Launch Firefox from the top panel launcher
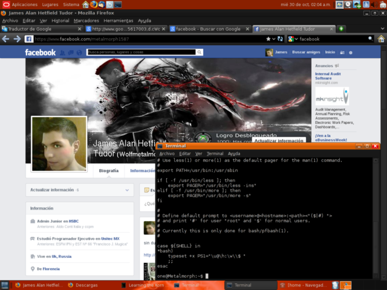Image resolution: width=387 pixels, height=290 pixels. (x=94, y=4)
